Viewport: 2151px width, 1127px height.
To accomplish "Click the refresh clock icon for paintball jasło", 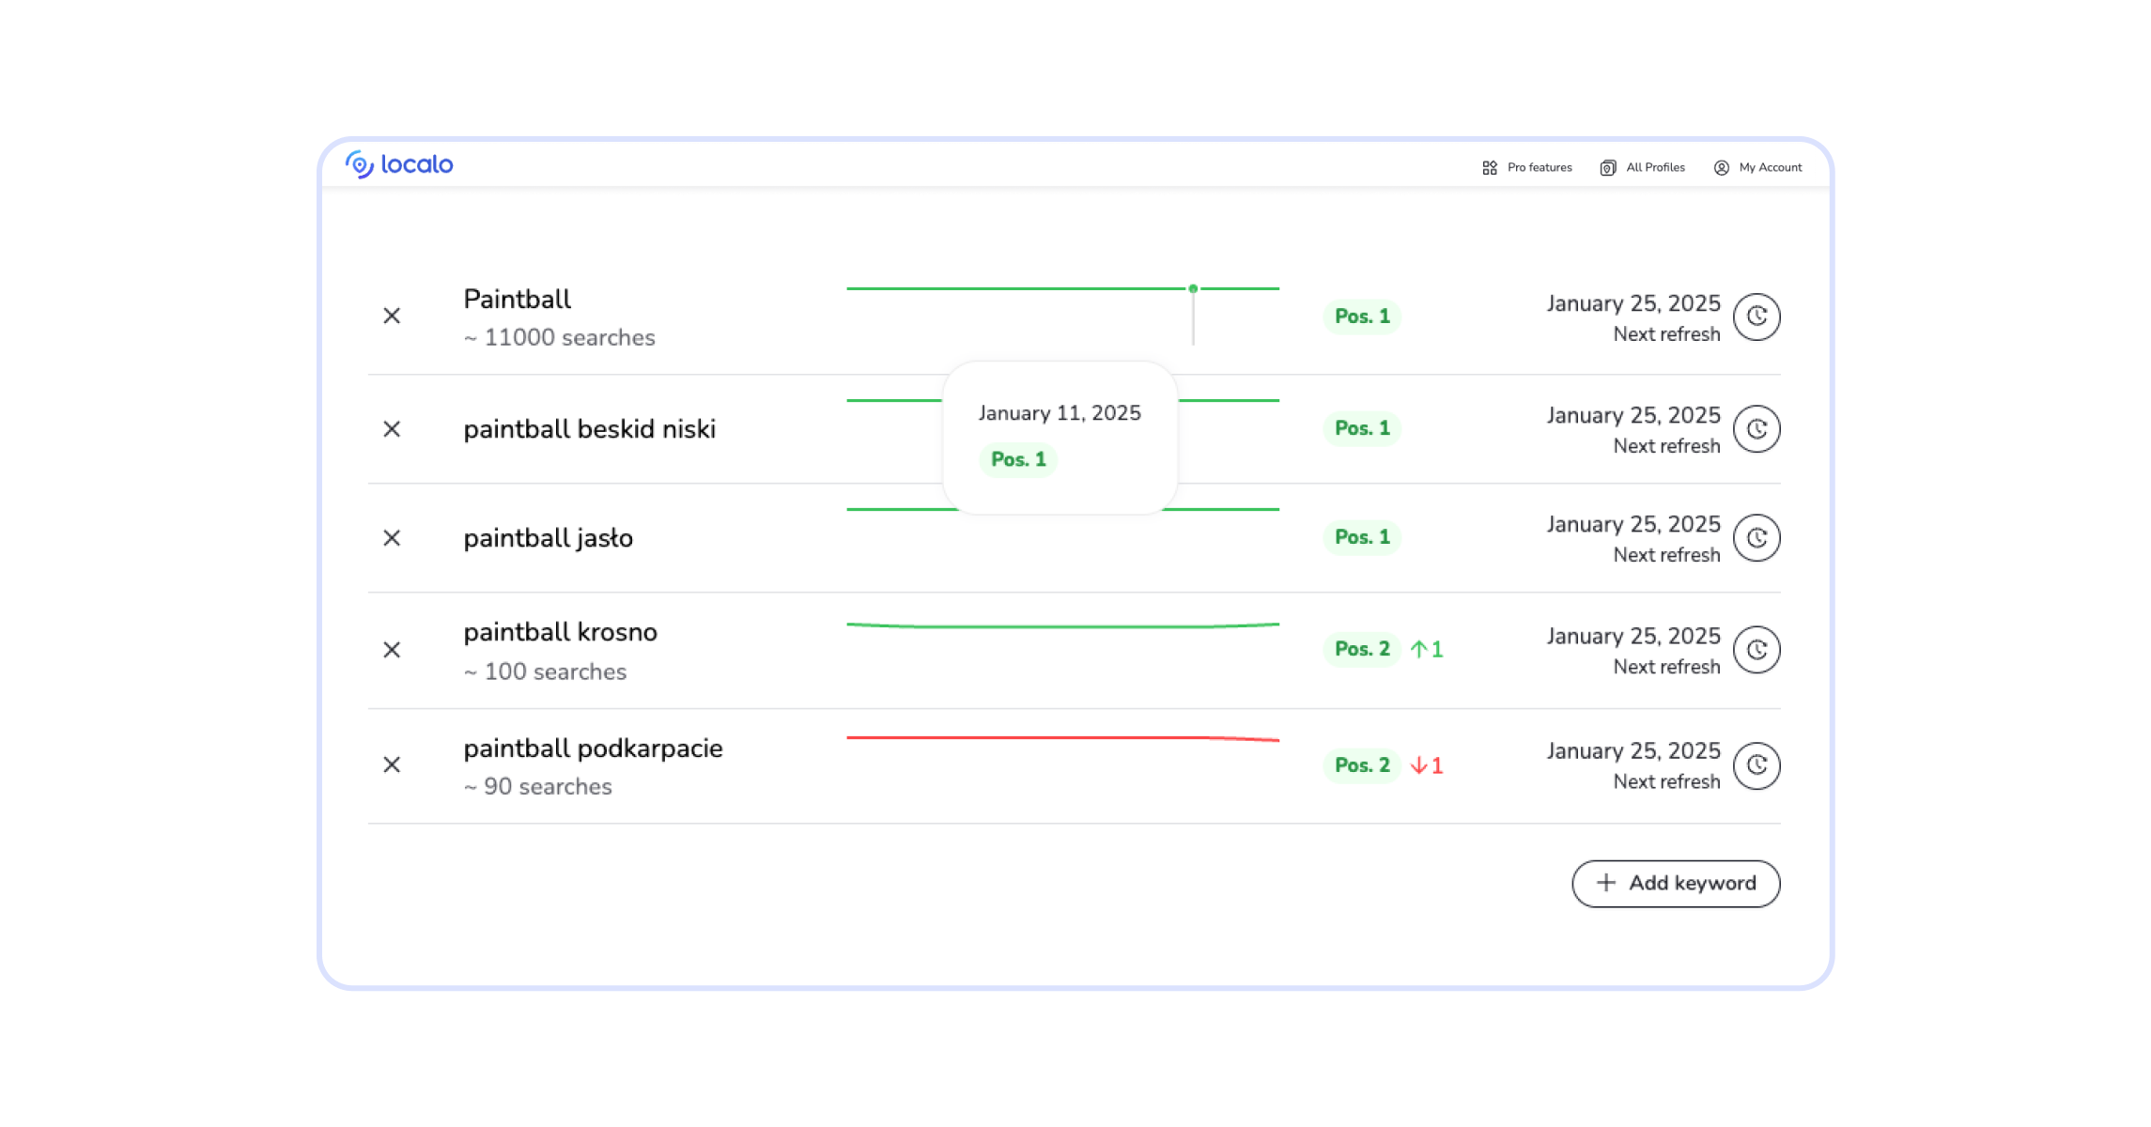I will [1756, 538].
